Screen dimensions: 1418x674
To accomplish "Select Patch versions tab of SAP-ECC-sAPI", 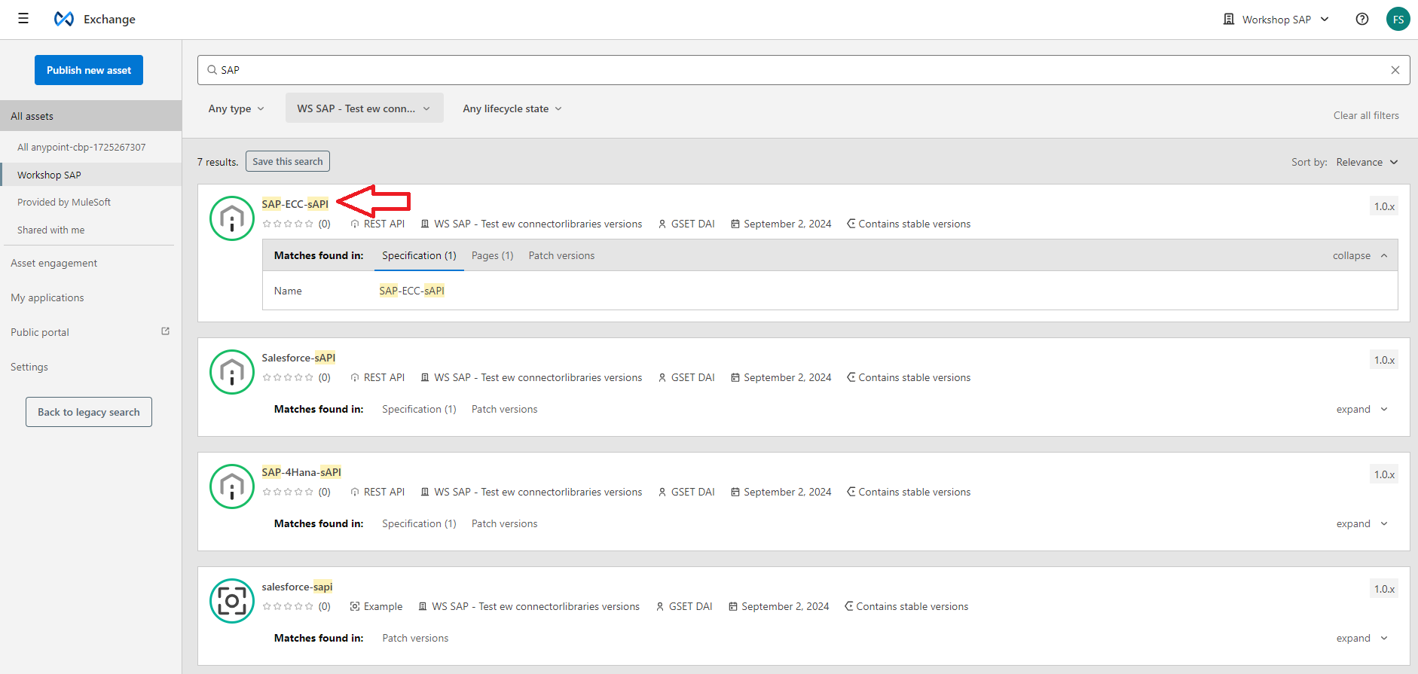I will pos(561,255).
